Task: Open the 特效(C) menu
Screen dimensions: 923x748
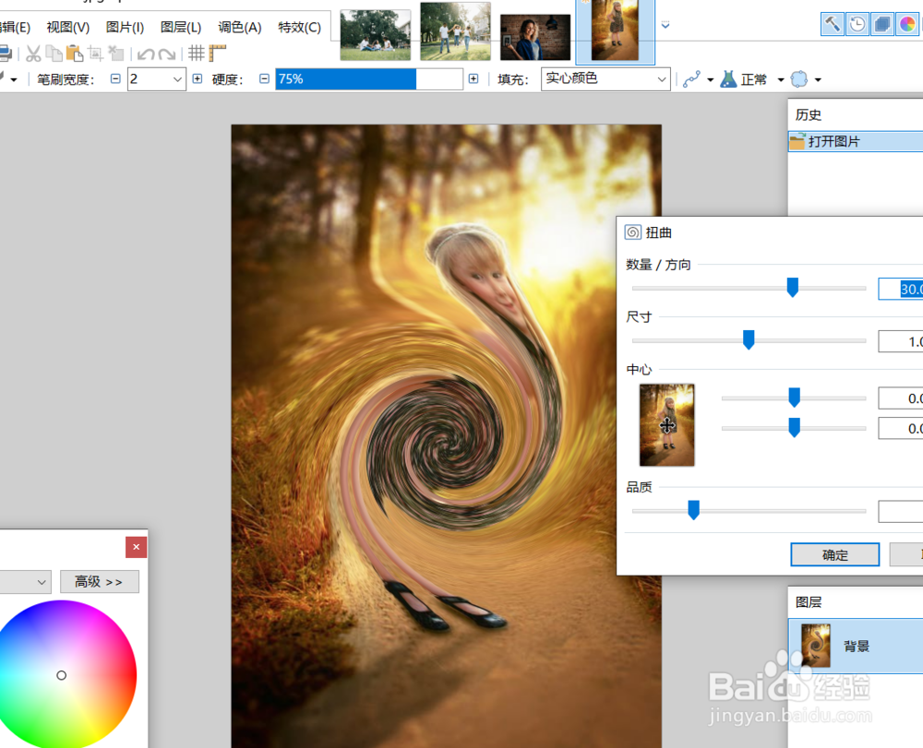Action: point(300,27)
